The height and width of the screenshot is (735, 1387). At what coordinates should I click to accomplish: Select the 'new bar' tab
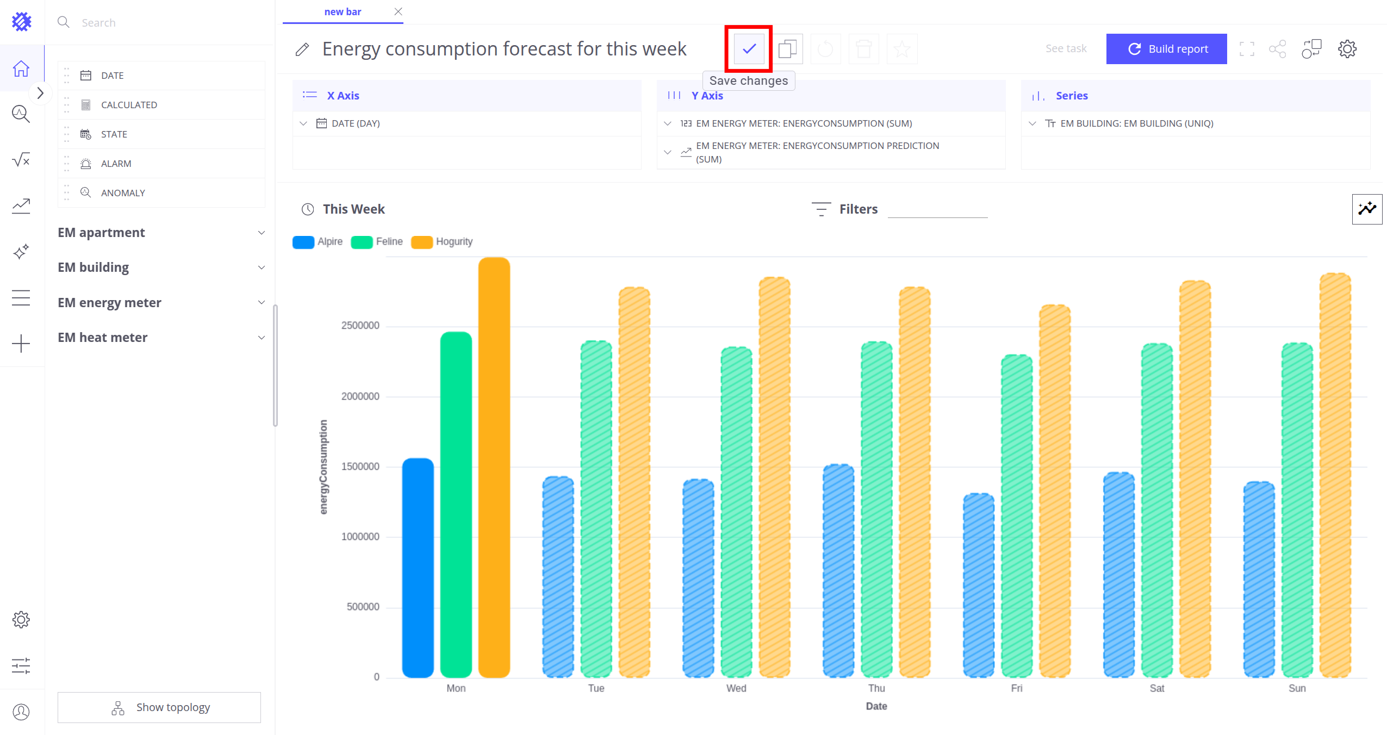coord(343,12)
